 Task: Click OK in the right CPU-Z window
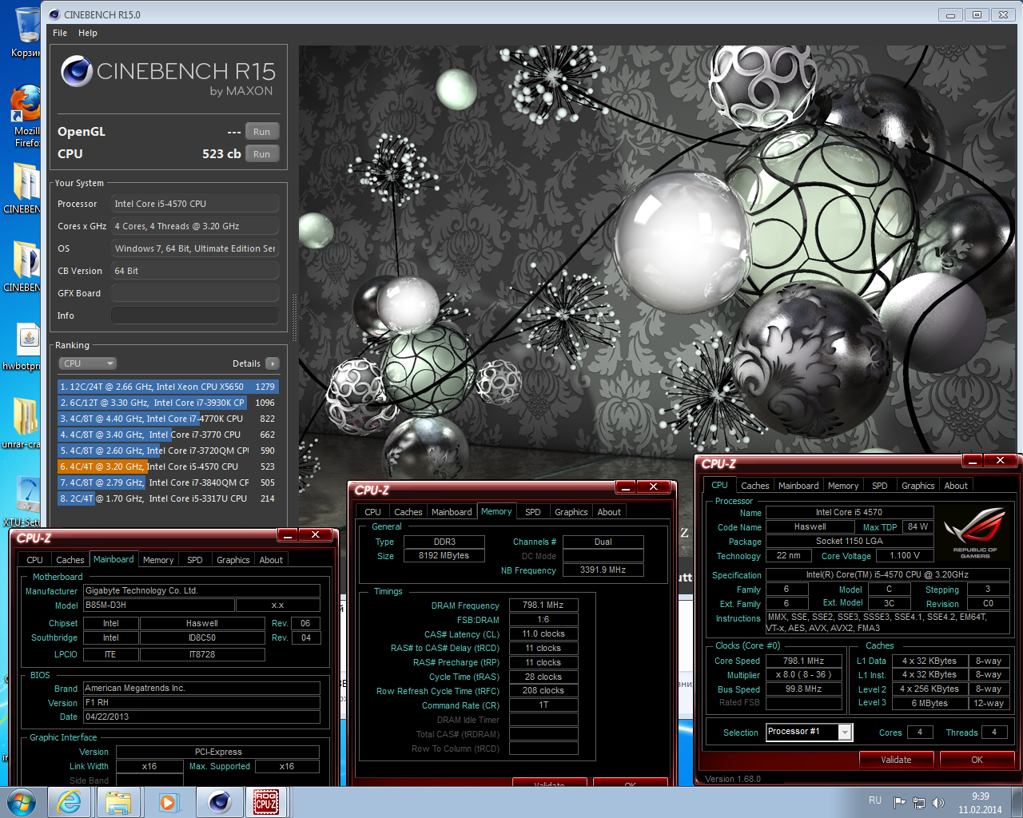point(977,760)
